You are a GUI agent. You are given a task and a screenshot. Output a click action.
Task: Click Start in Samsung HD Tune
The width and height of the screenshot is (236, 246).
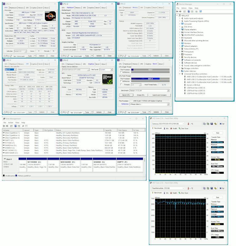click(218, 133)
